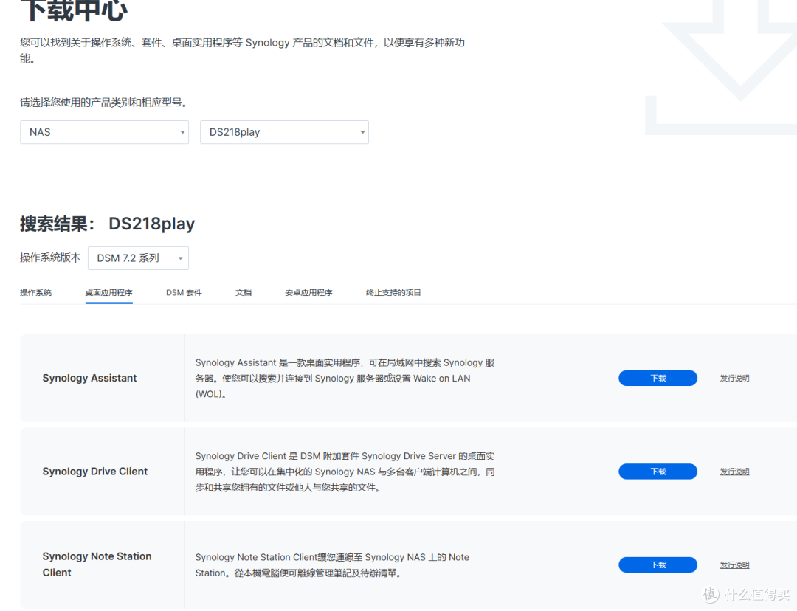View the 终止支持的项目 tab
Viewport: 797px width, 611px height.
[x=393, y=292]
